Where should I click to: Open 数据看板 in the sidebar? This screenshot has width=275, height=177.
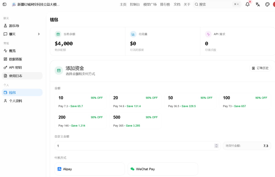(x=22, y=59)
